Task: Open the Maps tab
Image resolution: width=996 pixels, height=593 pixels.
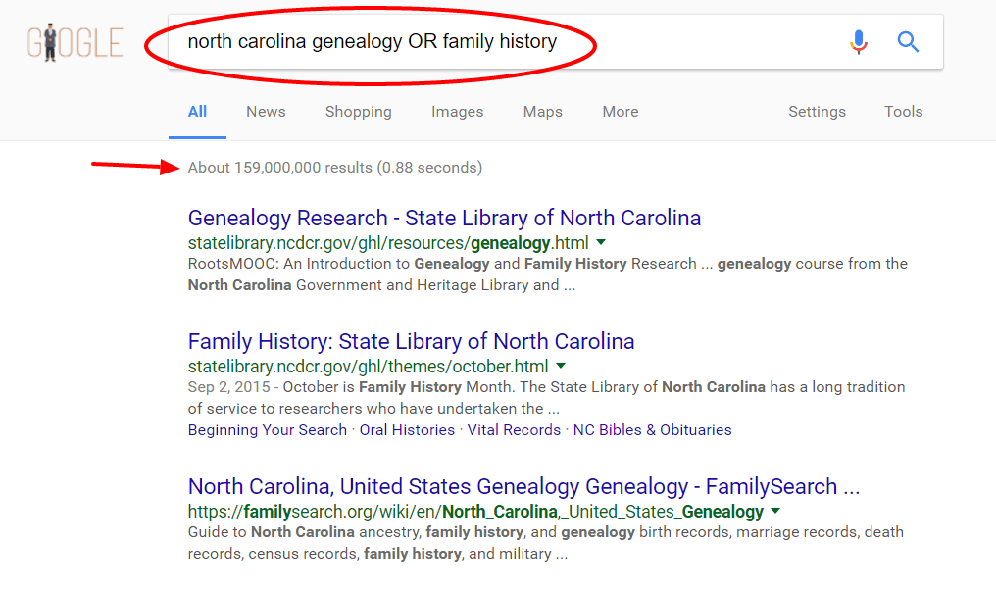Action: click(x=542, y=112)
